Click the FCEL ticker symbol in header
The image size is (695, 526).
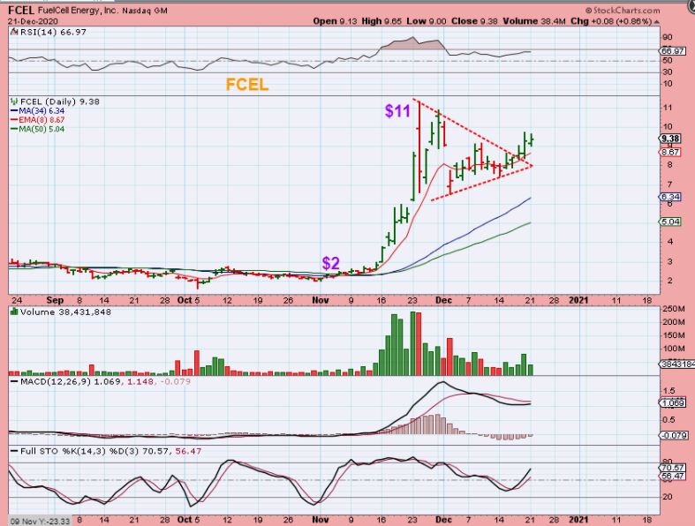(21, 11)
